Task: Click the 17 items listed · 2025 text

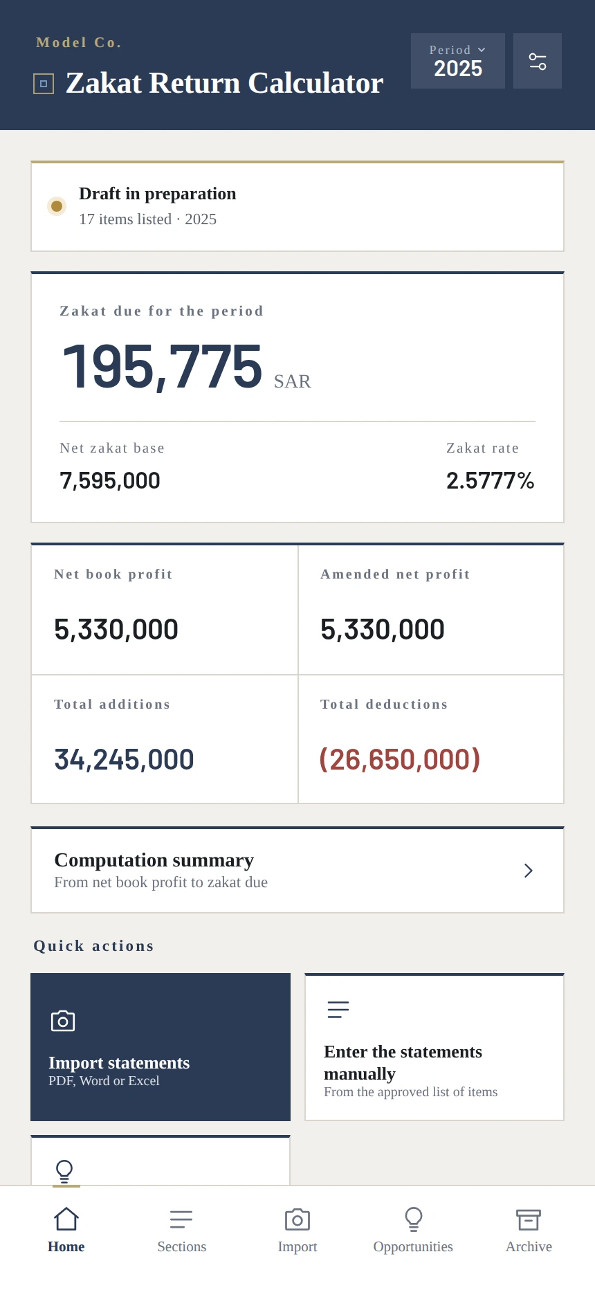Action: [147, 219]
